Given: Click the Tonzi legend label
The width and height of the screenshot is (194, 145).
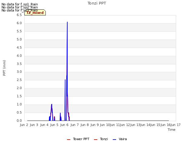Looking at the screenshot, I should [x=104, y=139].
